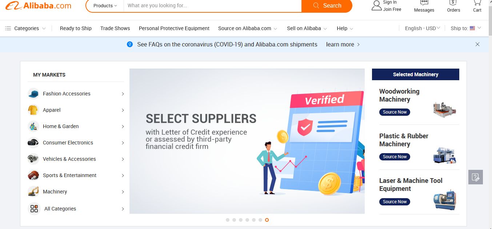Open the Products search type dropdown
492x229 pixels.
tap(105, 6)
